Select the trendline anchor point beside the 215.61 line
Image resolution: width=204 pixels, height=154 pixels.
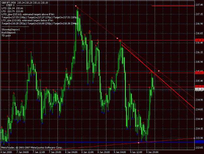click(x=159, y=71)
